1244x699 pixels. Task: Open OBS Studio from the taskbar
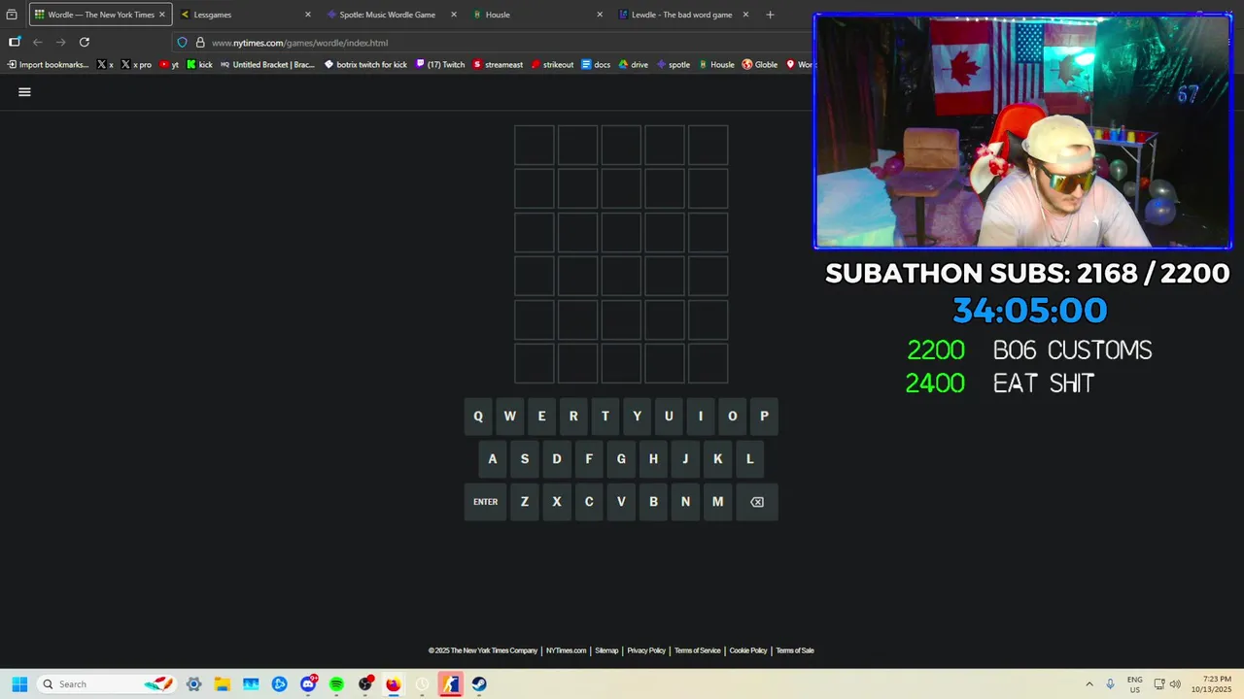[x=365, y=684]
